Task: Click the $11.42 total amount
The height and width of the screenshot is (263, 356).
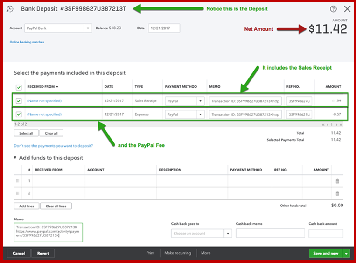Action: [328, 29]
